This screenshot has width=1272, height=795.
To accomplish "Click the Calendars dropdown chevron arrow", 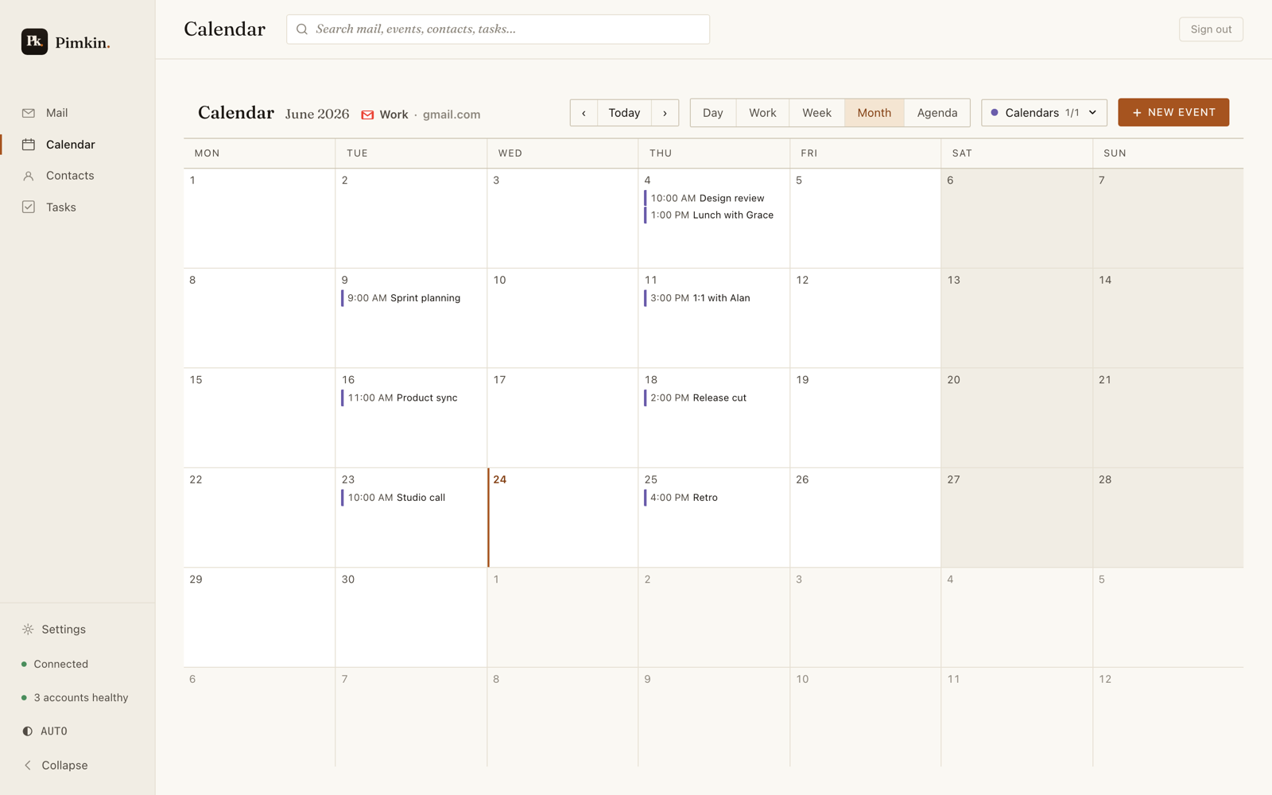I will [x=1092, y=113].
